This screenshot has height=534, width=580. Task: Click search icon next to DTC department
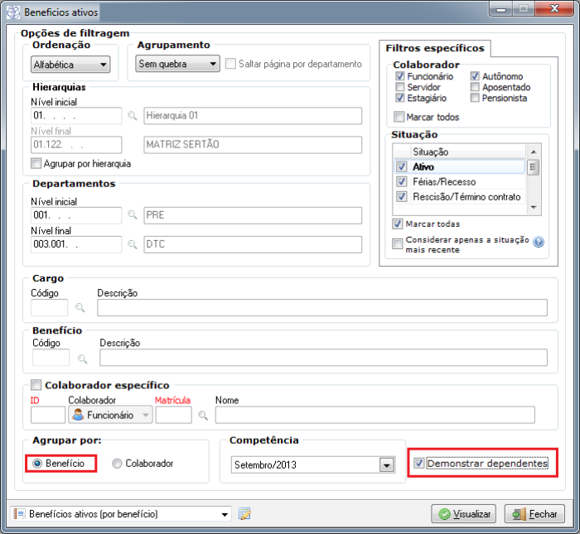[132, 244]
